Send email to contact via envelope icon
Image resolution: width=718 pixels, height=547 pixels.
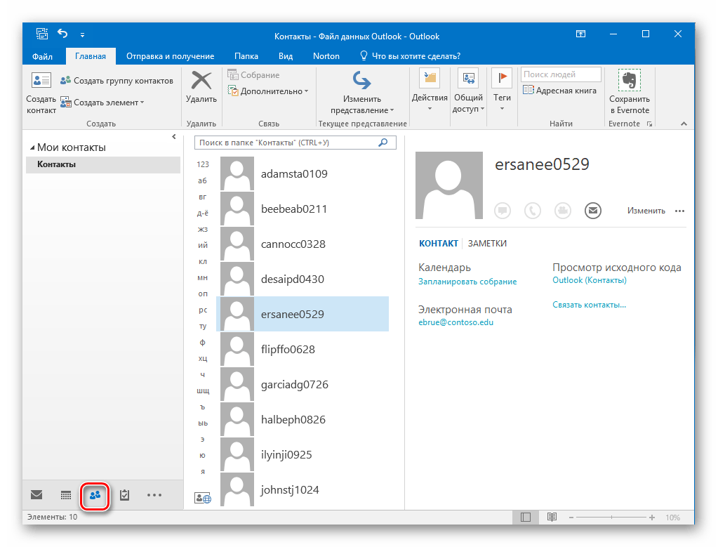coord(593,210)
